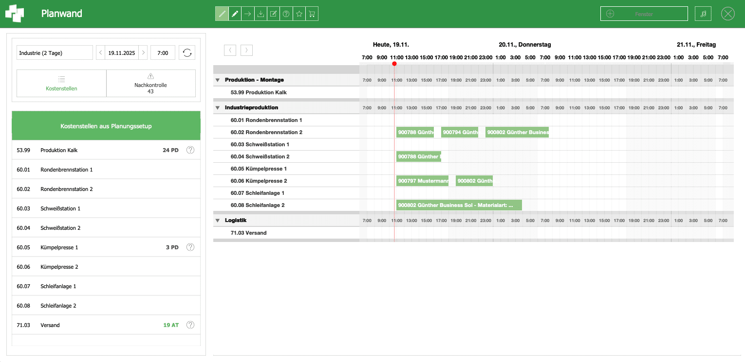This screenshot has height=362, width=745.
Task: Click the thin pencil toolbar icon
Action: 222,14
